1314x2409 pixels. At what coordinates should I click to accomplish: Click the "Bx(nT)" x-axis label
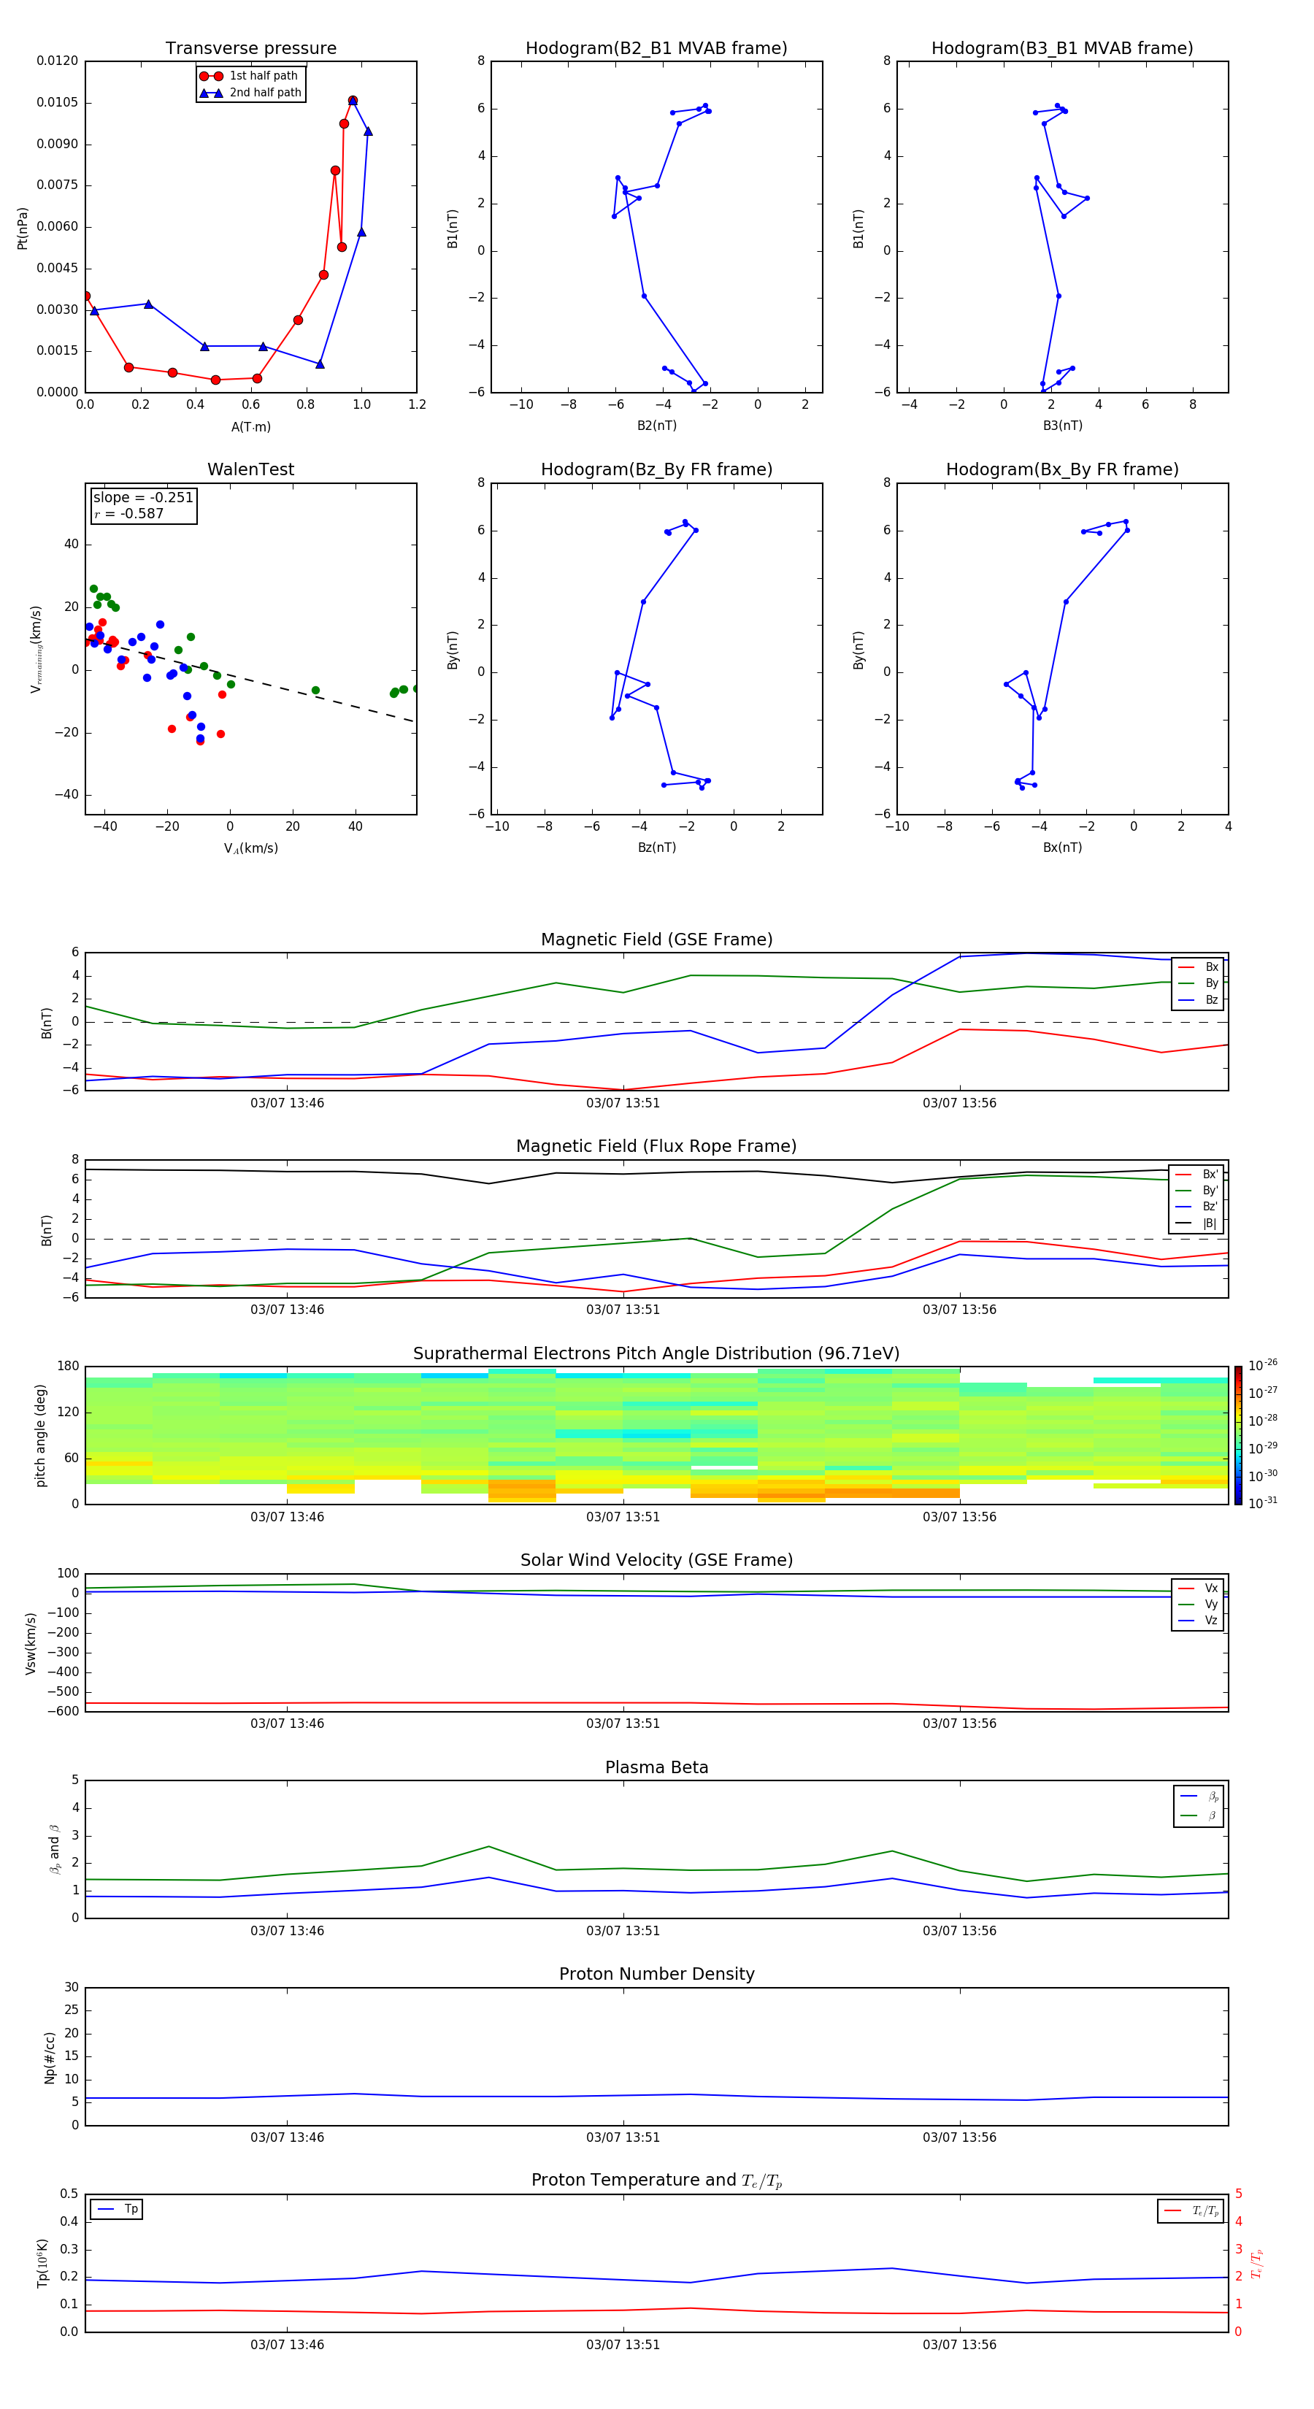click(1062, 848)
